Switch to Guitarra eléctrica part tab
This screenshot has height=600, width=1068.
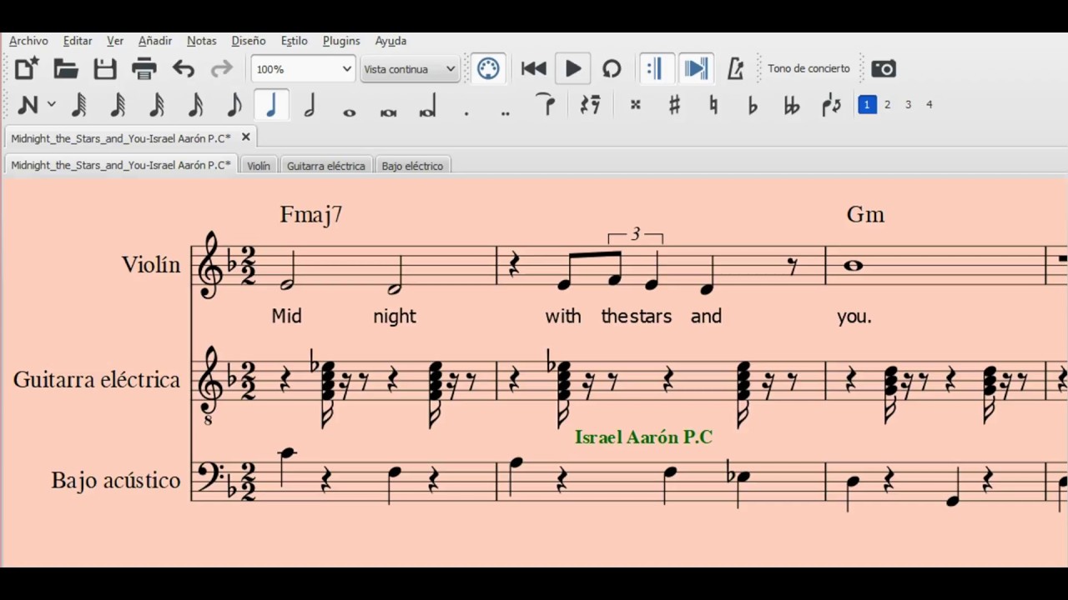(x=326, y=166)
